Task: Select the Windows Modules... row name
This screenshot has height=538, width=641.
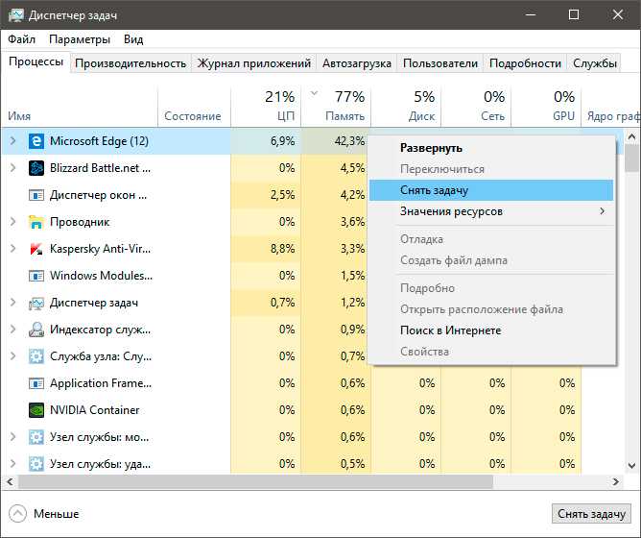Action: 101,276
